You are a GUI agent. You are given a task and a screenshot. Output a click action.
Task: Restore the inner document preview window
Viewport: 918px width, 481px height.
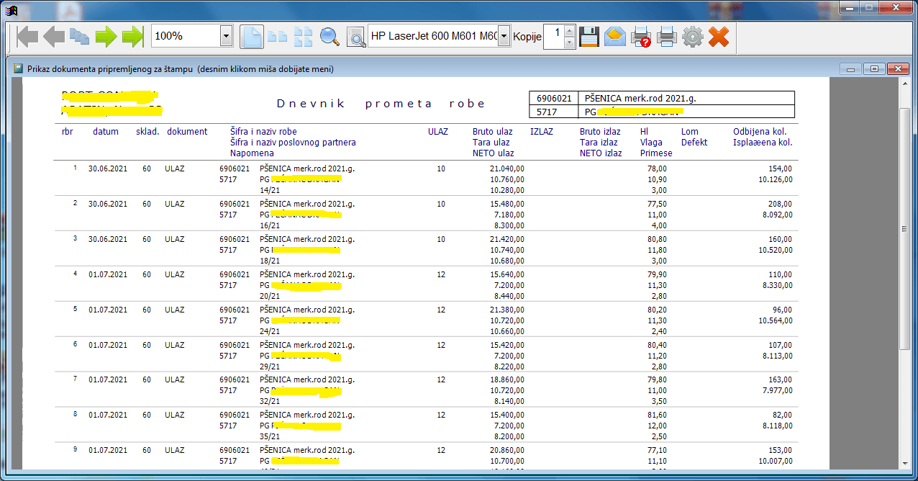(x=873, y=69)
